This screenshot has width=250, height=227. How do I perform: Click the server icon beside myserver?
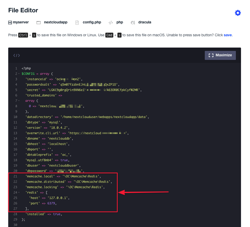click(10, 22)
